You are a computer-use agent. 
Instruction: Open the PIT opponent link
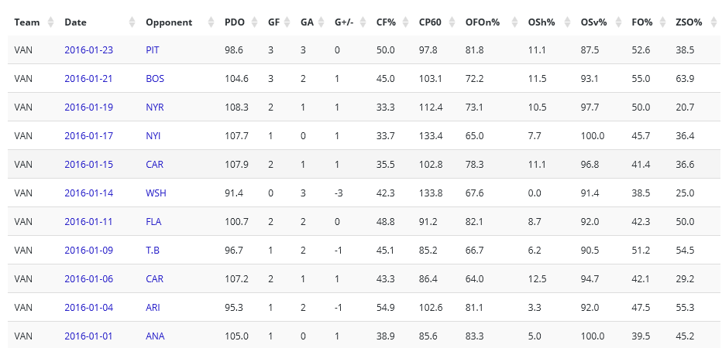coord(153,50)
